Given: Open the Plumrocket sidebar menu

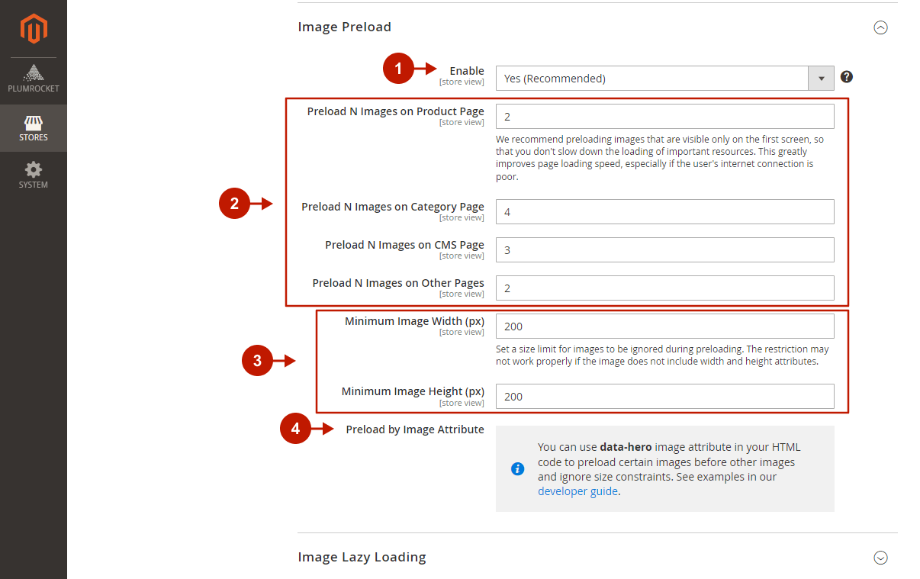Looking at the screenshot, I should pos(34,79).
